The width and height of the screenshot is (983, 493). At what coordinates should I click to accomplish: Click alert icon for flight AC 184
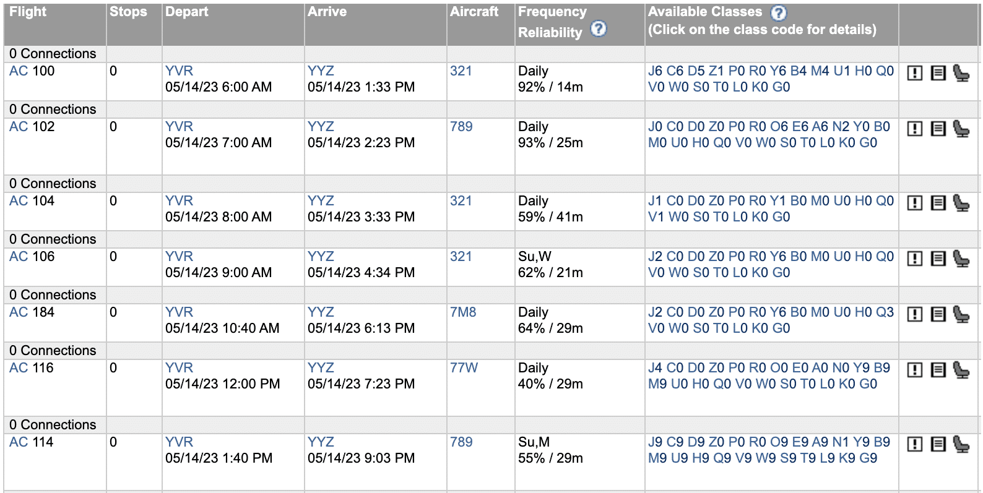(914, 314)
